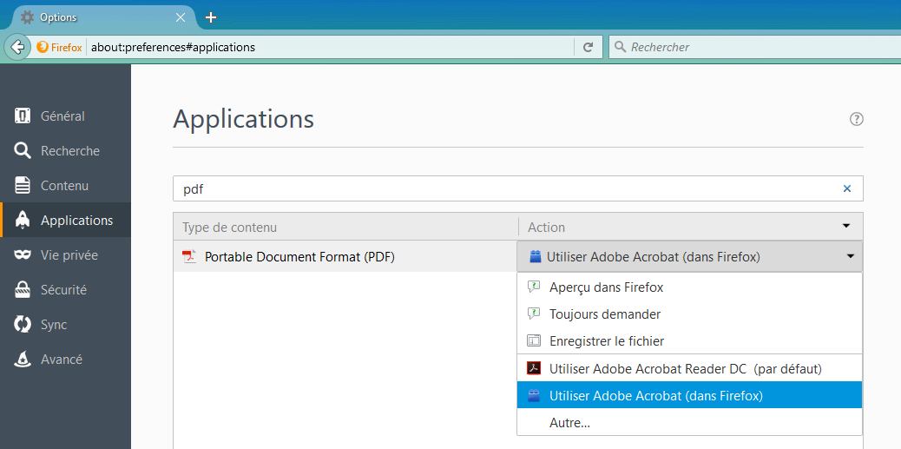Click the Firefox identity icon in address bar
Screen dimensions: 901x449
coord(60,47)
